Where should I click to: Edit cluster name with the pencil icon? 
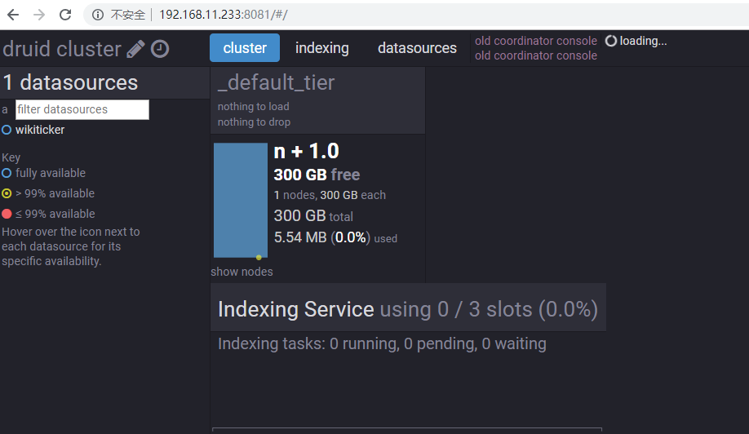click(135, 49)
